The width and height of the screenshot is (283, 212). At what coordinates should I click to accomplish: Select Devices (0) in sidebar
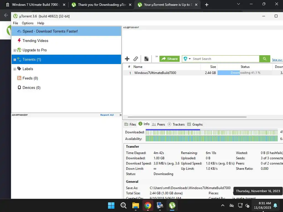[x=66, y=88]
